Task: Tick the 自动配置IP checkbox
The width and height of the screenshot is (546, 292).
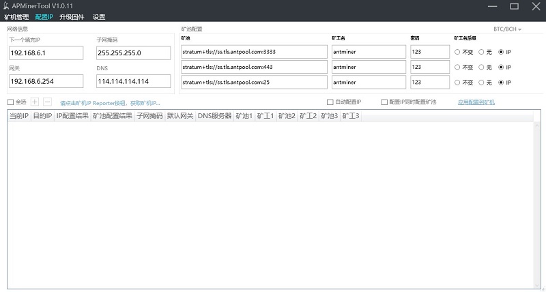Action: click(330, 102)
